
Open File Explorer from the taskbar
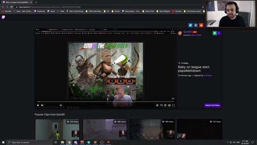(x=63, y=142)
